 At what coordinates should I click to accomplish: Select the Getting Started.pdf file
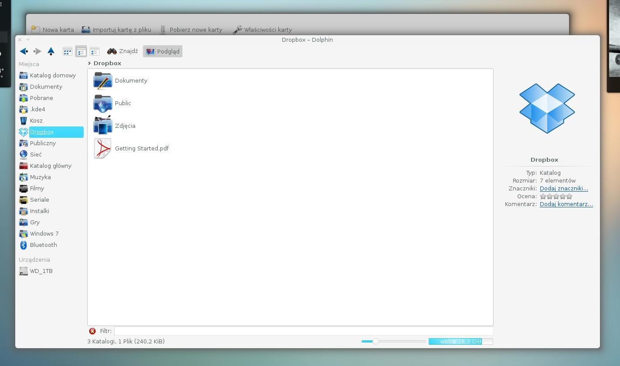click(131, 148)
